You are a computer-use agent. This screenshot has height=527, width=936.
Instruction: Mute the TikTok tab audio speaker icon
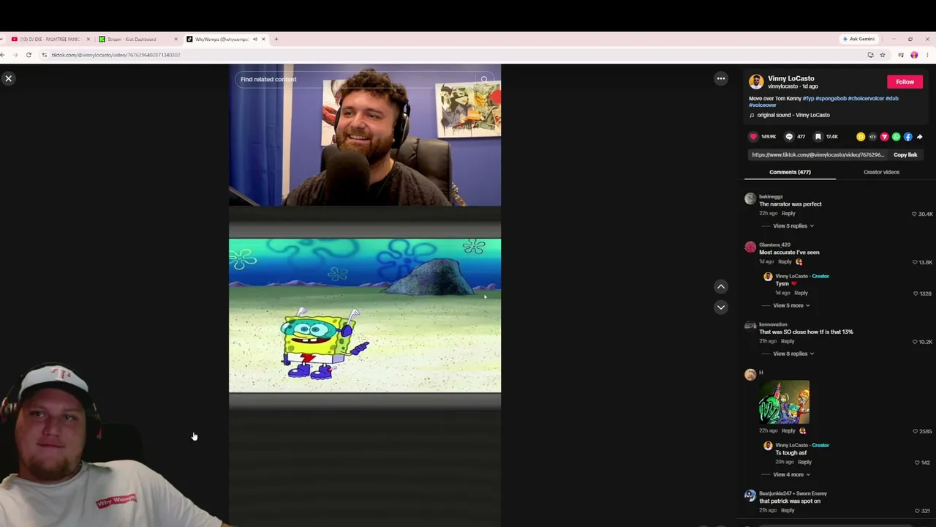254,39
